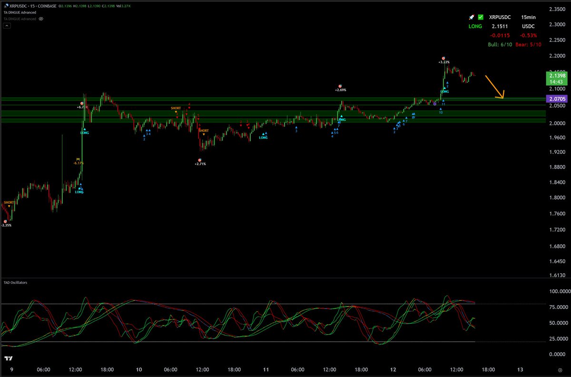This screenshot has width=571, height=377.
Task: Click the +2.71% marker below the low
Action: click(x=200, y=164)
